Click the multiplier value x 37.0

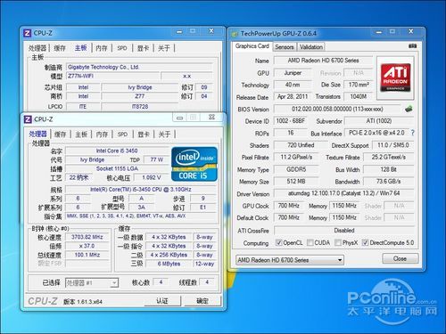click(87, 246)
